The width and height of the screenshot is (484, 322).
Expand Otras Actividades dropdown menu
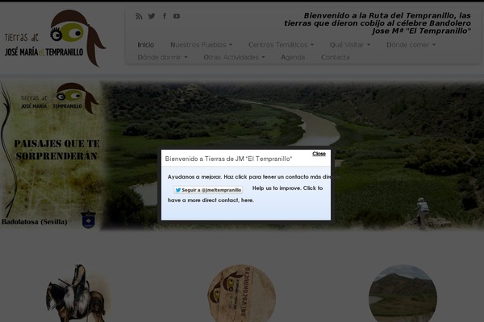pos(234,57)
